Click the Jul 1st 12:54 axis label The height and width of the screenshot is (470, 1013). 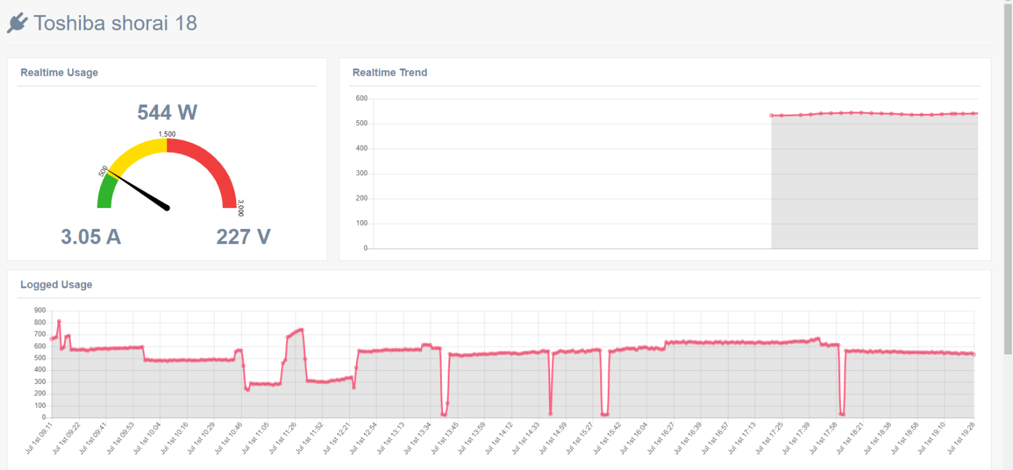coord(364,438)
